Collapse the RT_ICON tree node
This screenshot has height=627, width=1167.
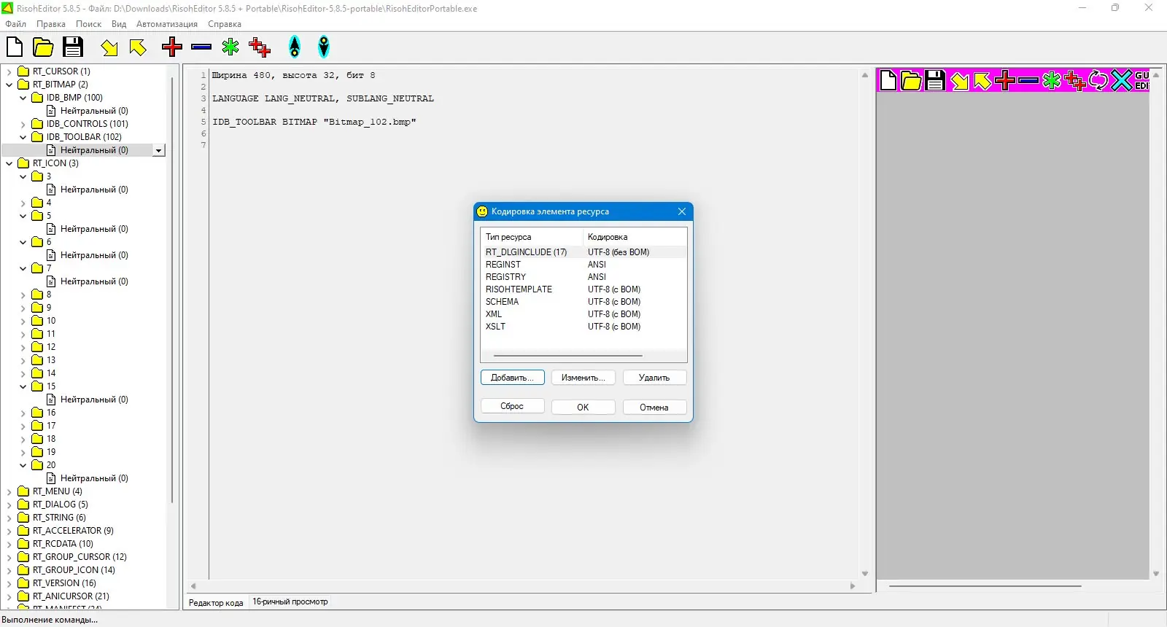tap(9, 163)
